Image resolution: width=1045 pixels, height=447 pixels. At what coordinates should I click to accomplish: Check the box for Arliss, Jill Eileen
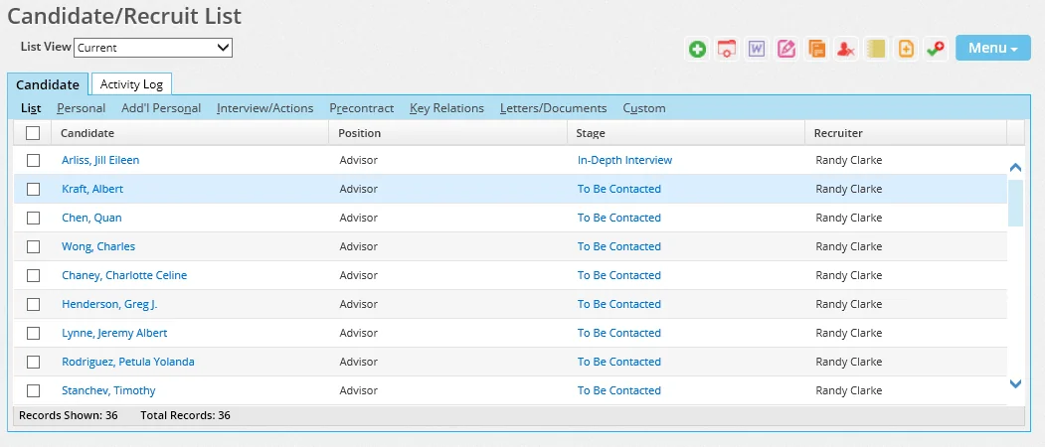click(x=33, y=161)
